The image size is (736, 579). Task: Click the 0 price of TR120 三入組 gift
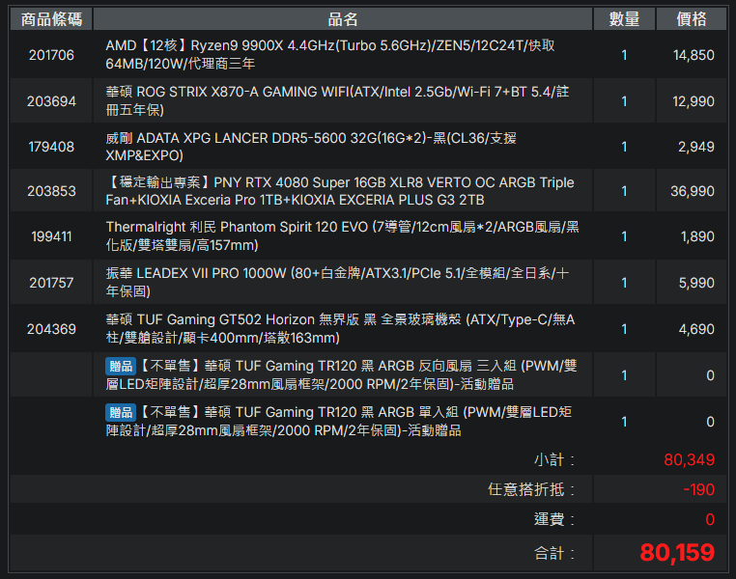point(710,375)
